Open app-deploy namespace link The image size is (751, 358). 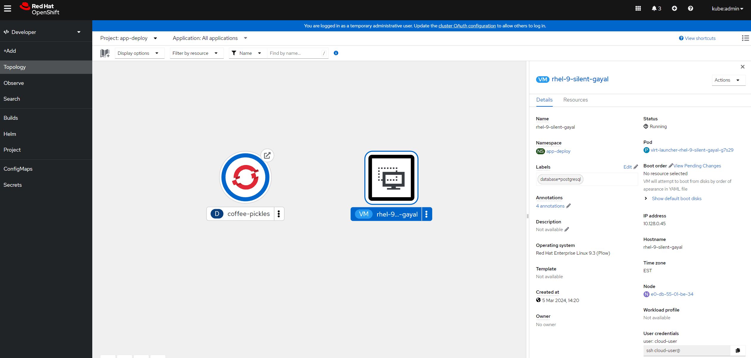pyautogui.click(x=558, y=151)
